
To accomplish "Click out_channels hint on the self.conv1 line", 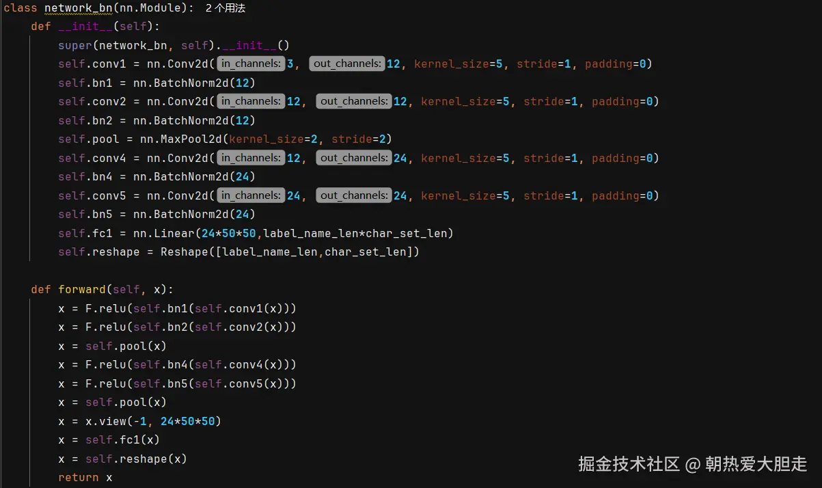I will click(x=347, y=64).
